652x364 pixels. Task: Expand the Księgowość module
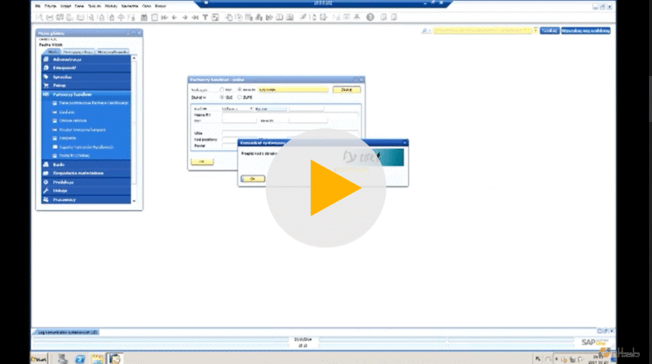coord(86,68)
